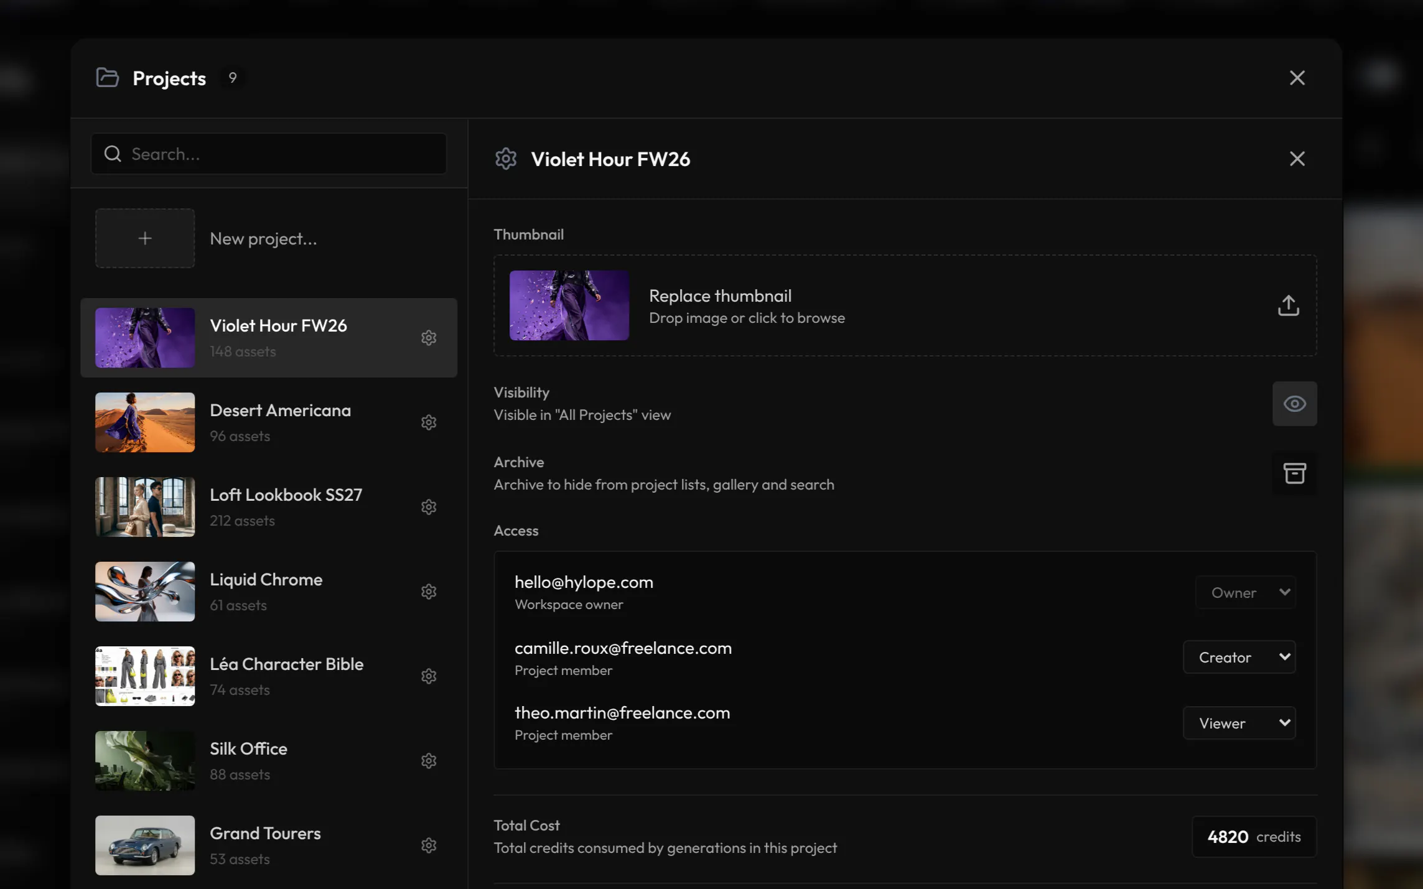This screenshot has width=1423, height=889.
Task: Click the hello@hylope.com email
Action: [584, 582]
